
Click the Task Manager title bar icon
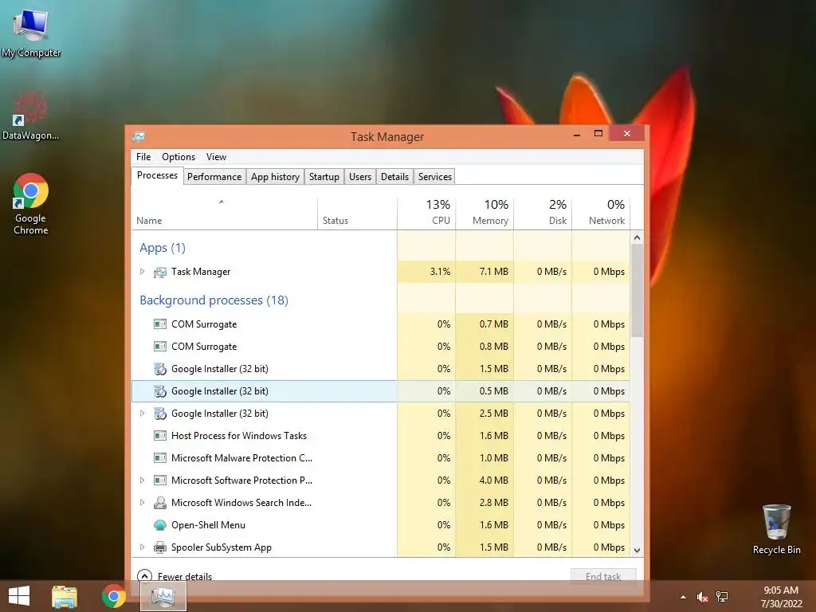point(139,137)
